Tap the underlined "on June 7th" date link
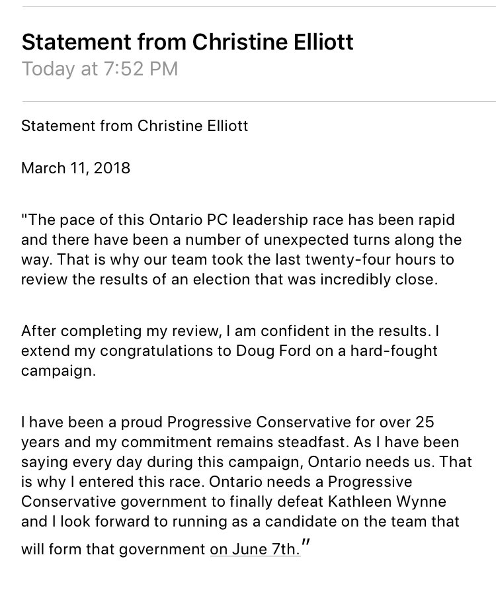The image size is (496, 598). click(255, 549)
